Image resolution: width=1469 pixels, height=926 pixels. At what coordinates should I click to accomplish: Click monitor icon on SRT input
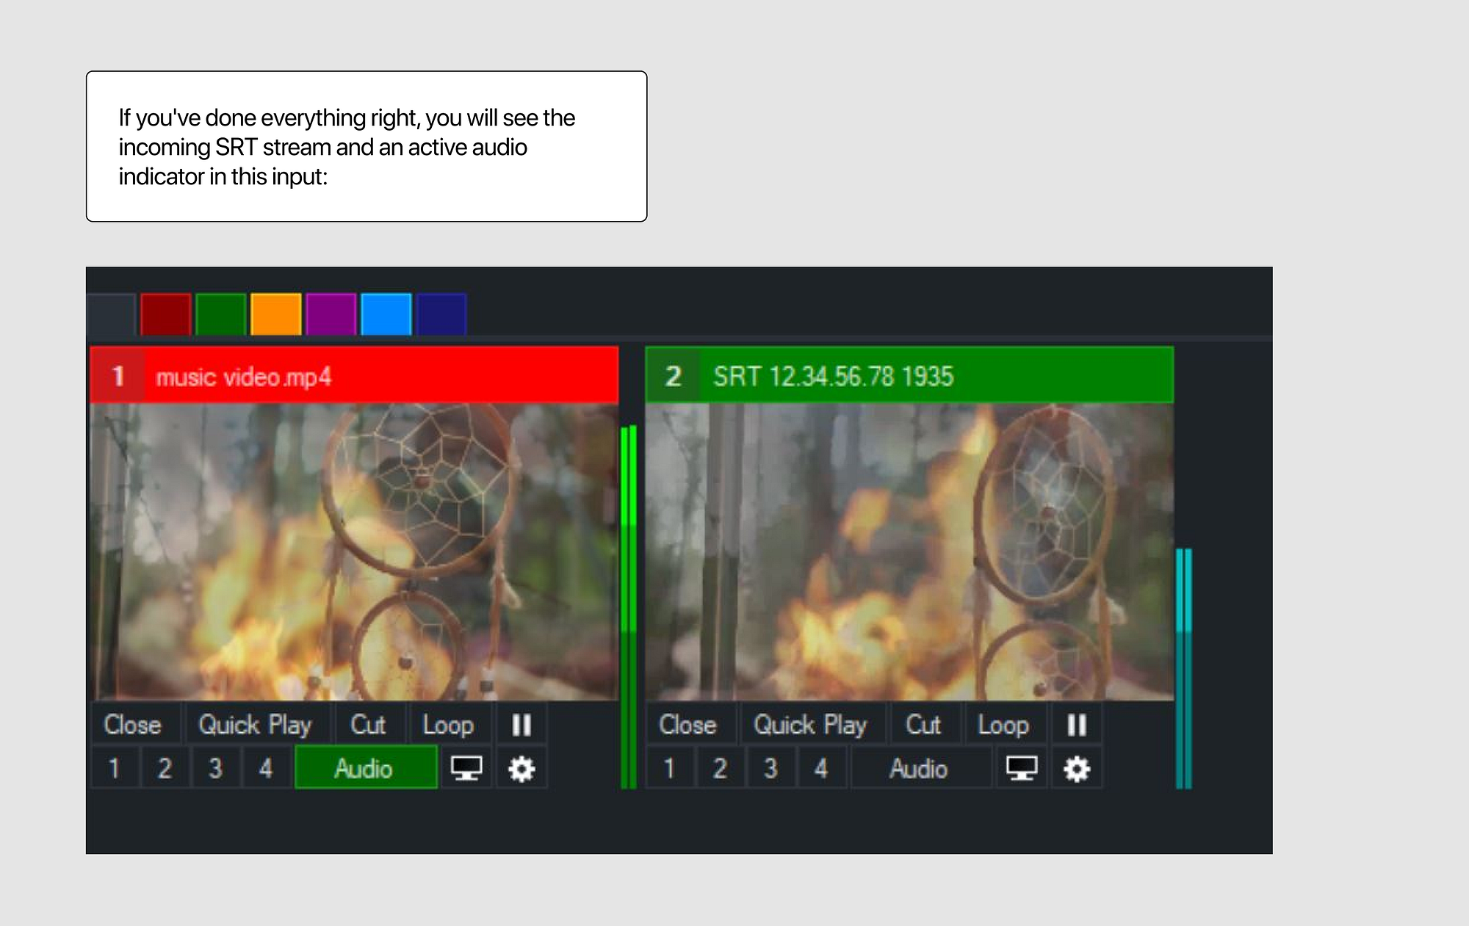(1022, 767)
